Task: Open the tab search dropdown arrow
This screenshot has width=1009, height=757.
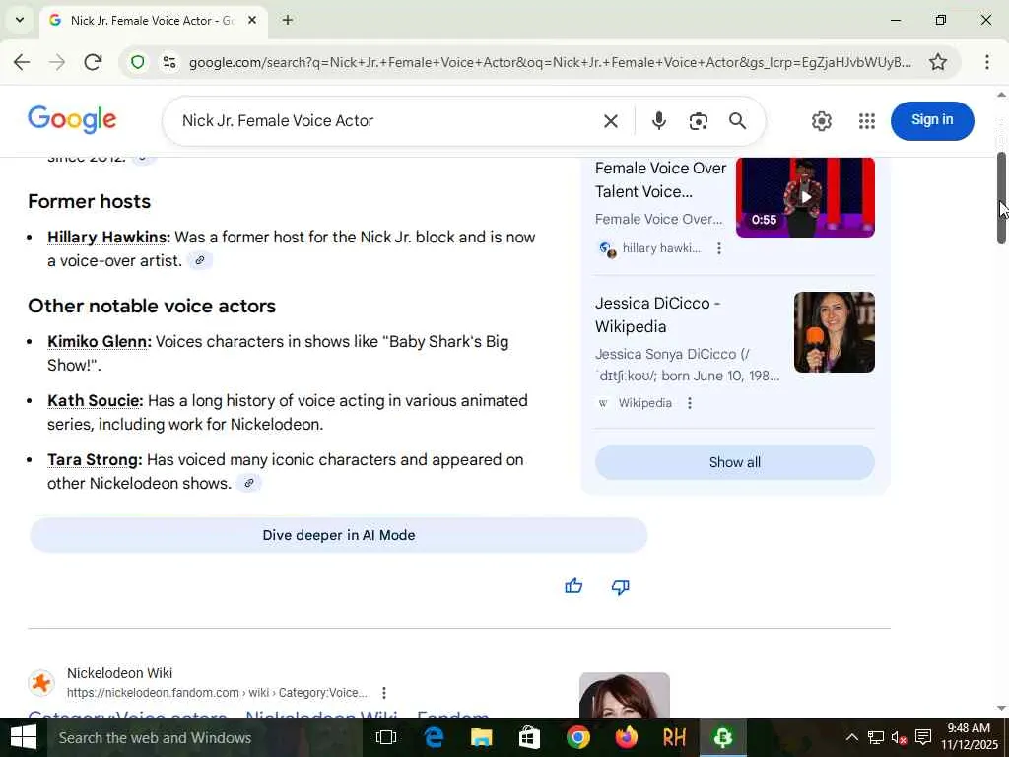Action: tap(20, 20)
